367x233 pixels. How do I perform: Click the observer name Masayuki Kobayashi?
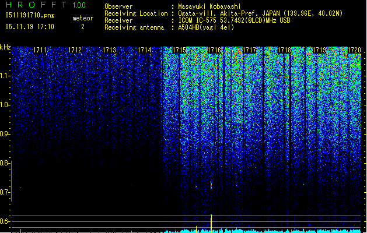[x=209, y=6]
